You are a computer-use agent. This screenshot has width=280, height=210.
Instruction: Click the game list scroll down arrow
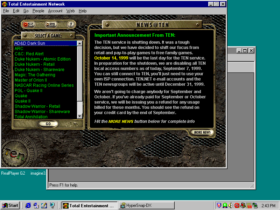[80, 116]
